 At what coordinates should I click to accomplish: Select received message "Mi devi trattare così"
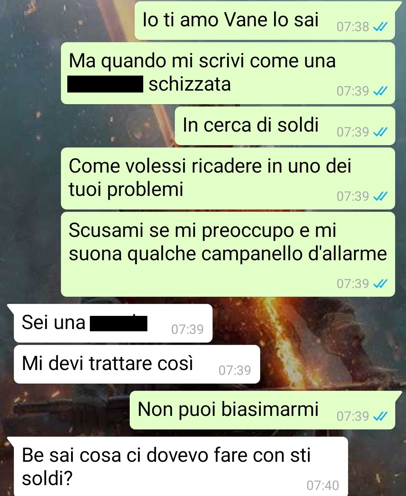coord(137,364)
